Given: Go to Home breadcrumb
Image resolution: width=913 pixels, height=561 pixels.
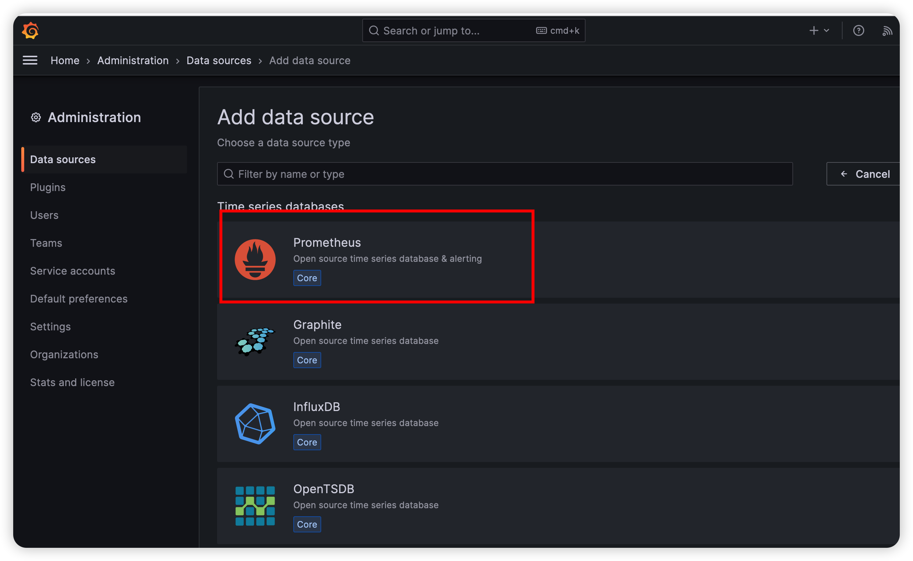Looking at the screenshot, I should 65,60.
